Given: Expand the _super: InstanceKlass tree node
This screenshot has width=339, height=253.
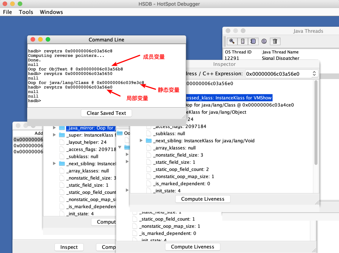Looking at the screenshot, I should tap(54, 135).
